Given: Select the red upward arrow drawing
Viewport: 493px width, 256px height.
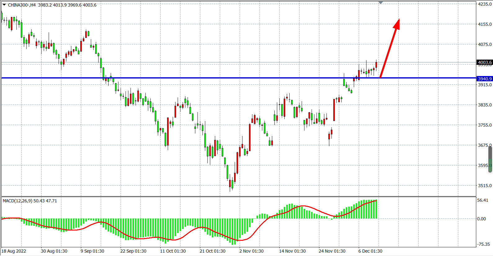Looking at the screenshot, I should pyautogui.click(x=389, y=50).
